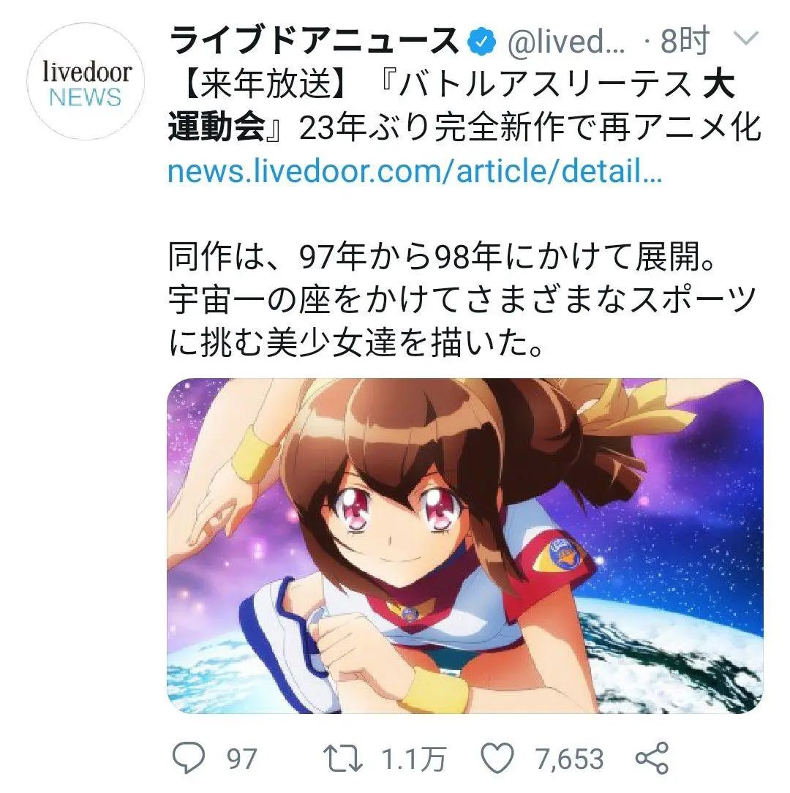
Task: Open the news.livedoor.com article link
Action: coord(414,171)
